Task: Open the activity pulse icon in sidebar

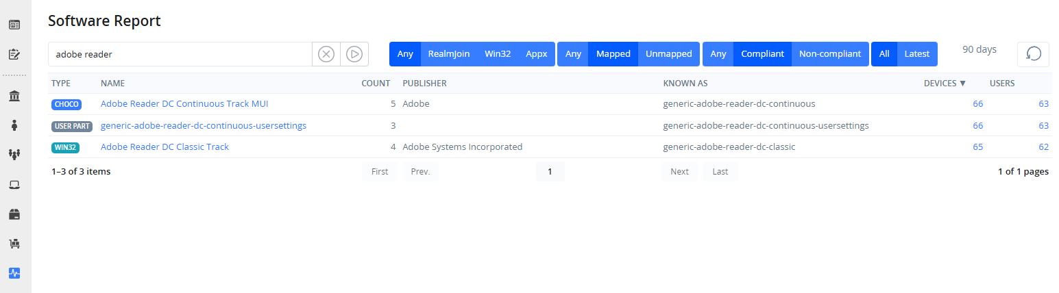Action: (14, 272)
